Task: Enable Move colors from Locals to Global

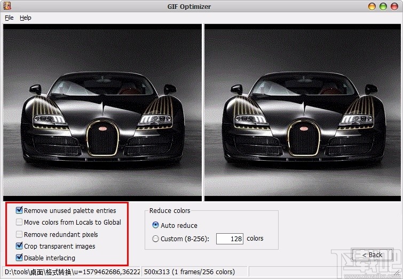Action: point(19,222)
